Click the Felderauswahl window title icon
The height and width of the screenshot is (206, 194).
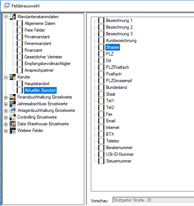click(7, 6)
